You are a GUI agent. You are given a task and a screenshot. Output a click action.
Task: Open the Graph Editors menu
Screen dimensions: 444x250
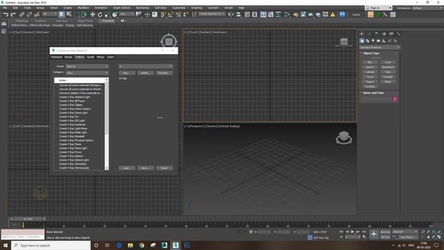pos(122,8)
